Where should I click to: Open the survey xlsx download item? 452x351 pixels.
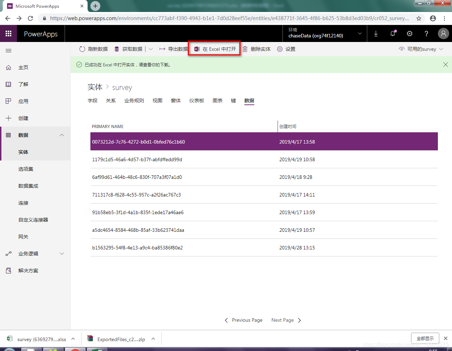tap(37, 339)
